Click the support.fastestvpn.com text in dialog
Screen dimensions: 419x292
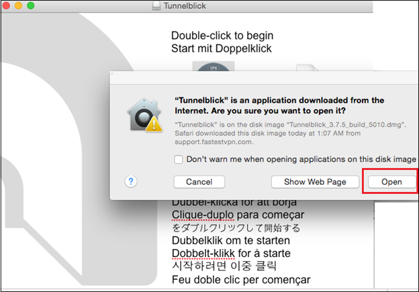point(214,142)
